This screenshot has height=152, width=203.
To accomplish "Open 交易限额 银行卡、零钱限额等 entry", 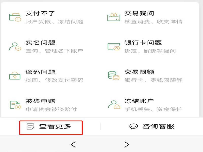I will coord(153,76).
